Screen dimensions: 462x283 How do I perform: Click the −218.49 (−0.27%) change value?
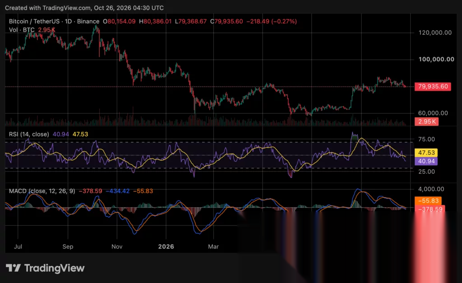[x=272, y=21]
